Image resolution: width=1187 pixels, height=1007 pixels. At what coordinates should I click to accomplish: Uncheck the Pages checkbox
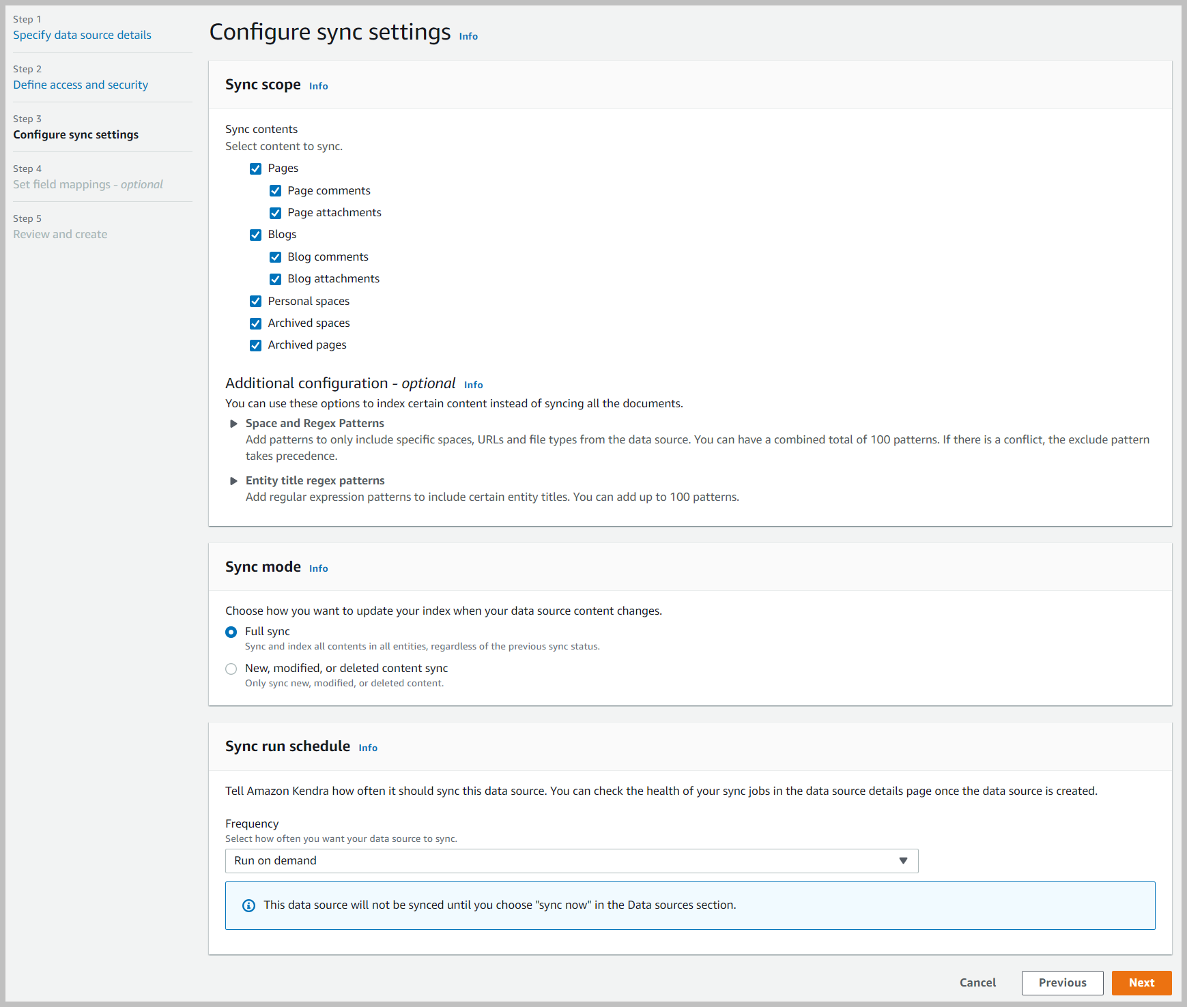255,169
